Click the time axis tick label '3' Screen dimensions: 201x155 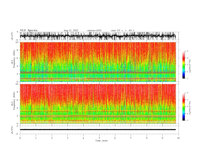68,138
